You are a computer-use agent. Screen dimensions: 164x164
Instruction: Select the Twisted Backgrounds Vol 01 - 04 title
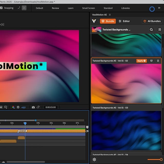click(110, 155)
